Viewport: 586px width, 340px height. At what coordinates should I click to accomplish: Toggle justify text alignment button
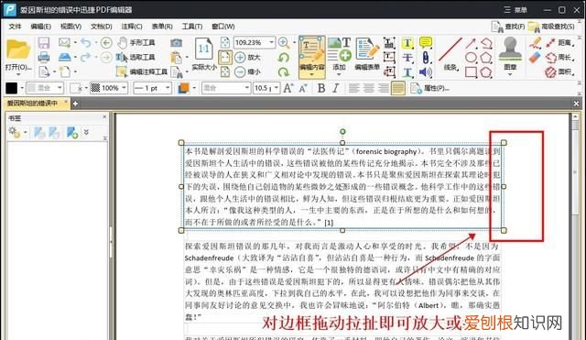398,88
